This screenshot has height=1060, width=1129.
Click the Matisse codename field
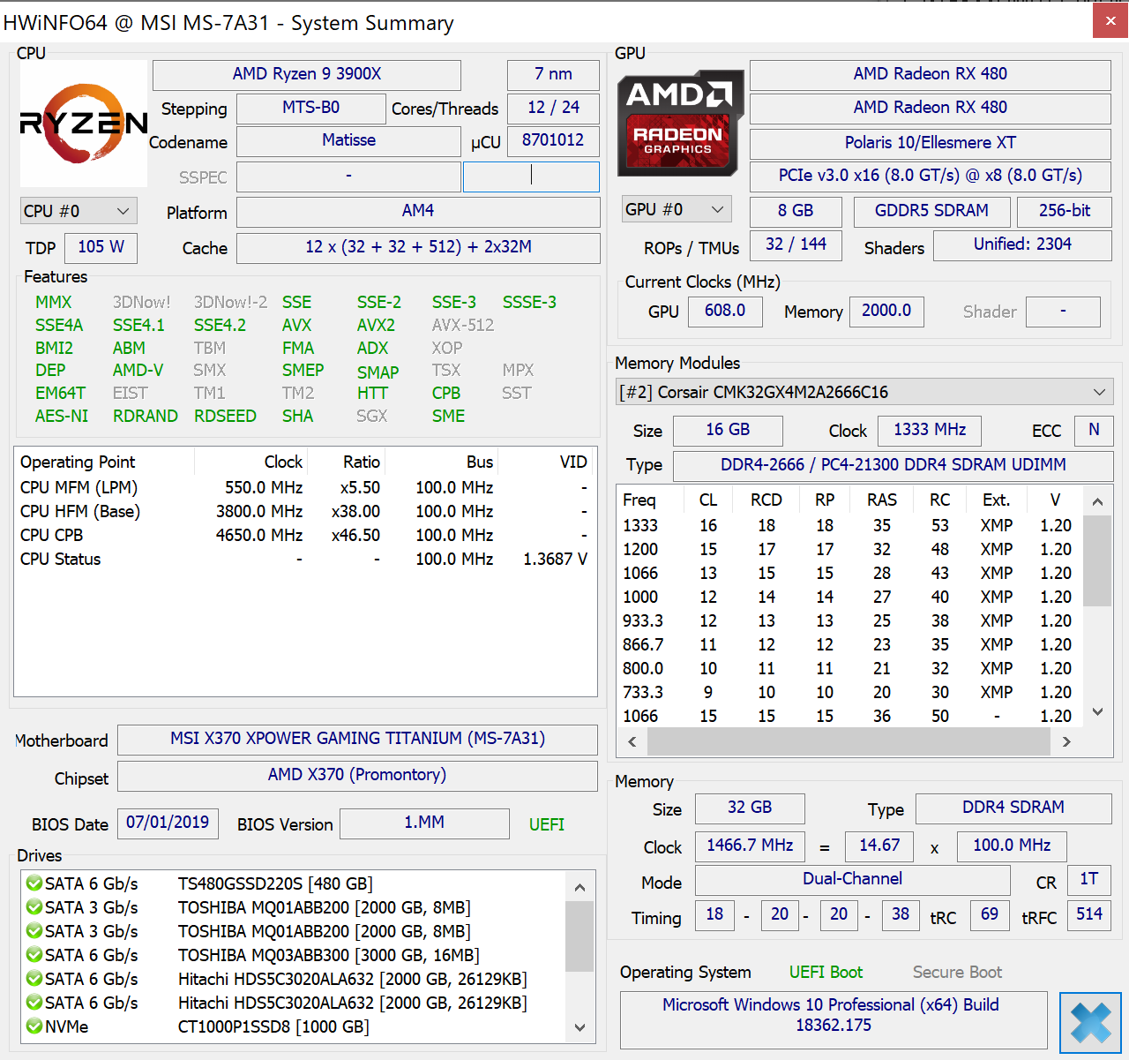[348, 141]
